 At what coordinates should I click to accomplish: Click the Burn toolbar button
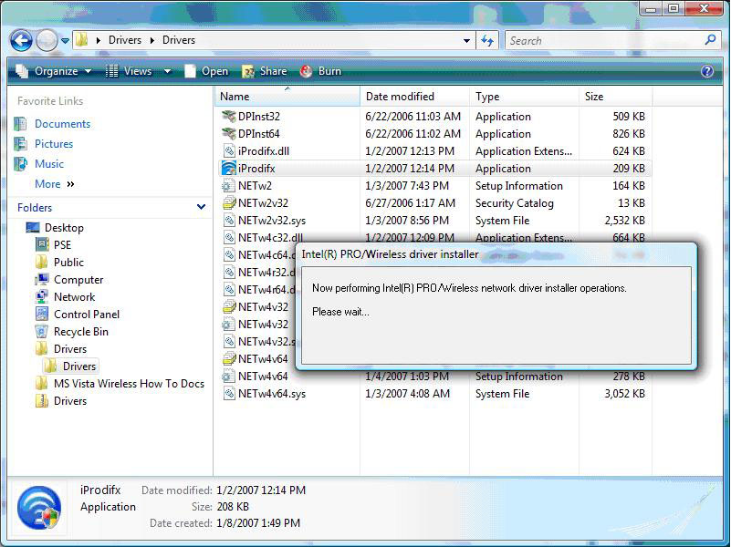[320, 71]
